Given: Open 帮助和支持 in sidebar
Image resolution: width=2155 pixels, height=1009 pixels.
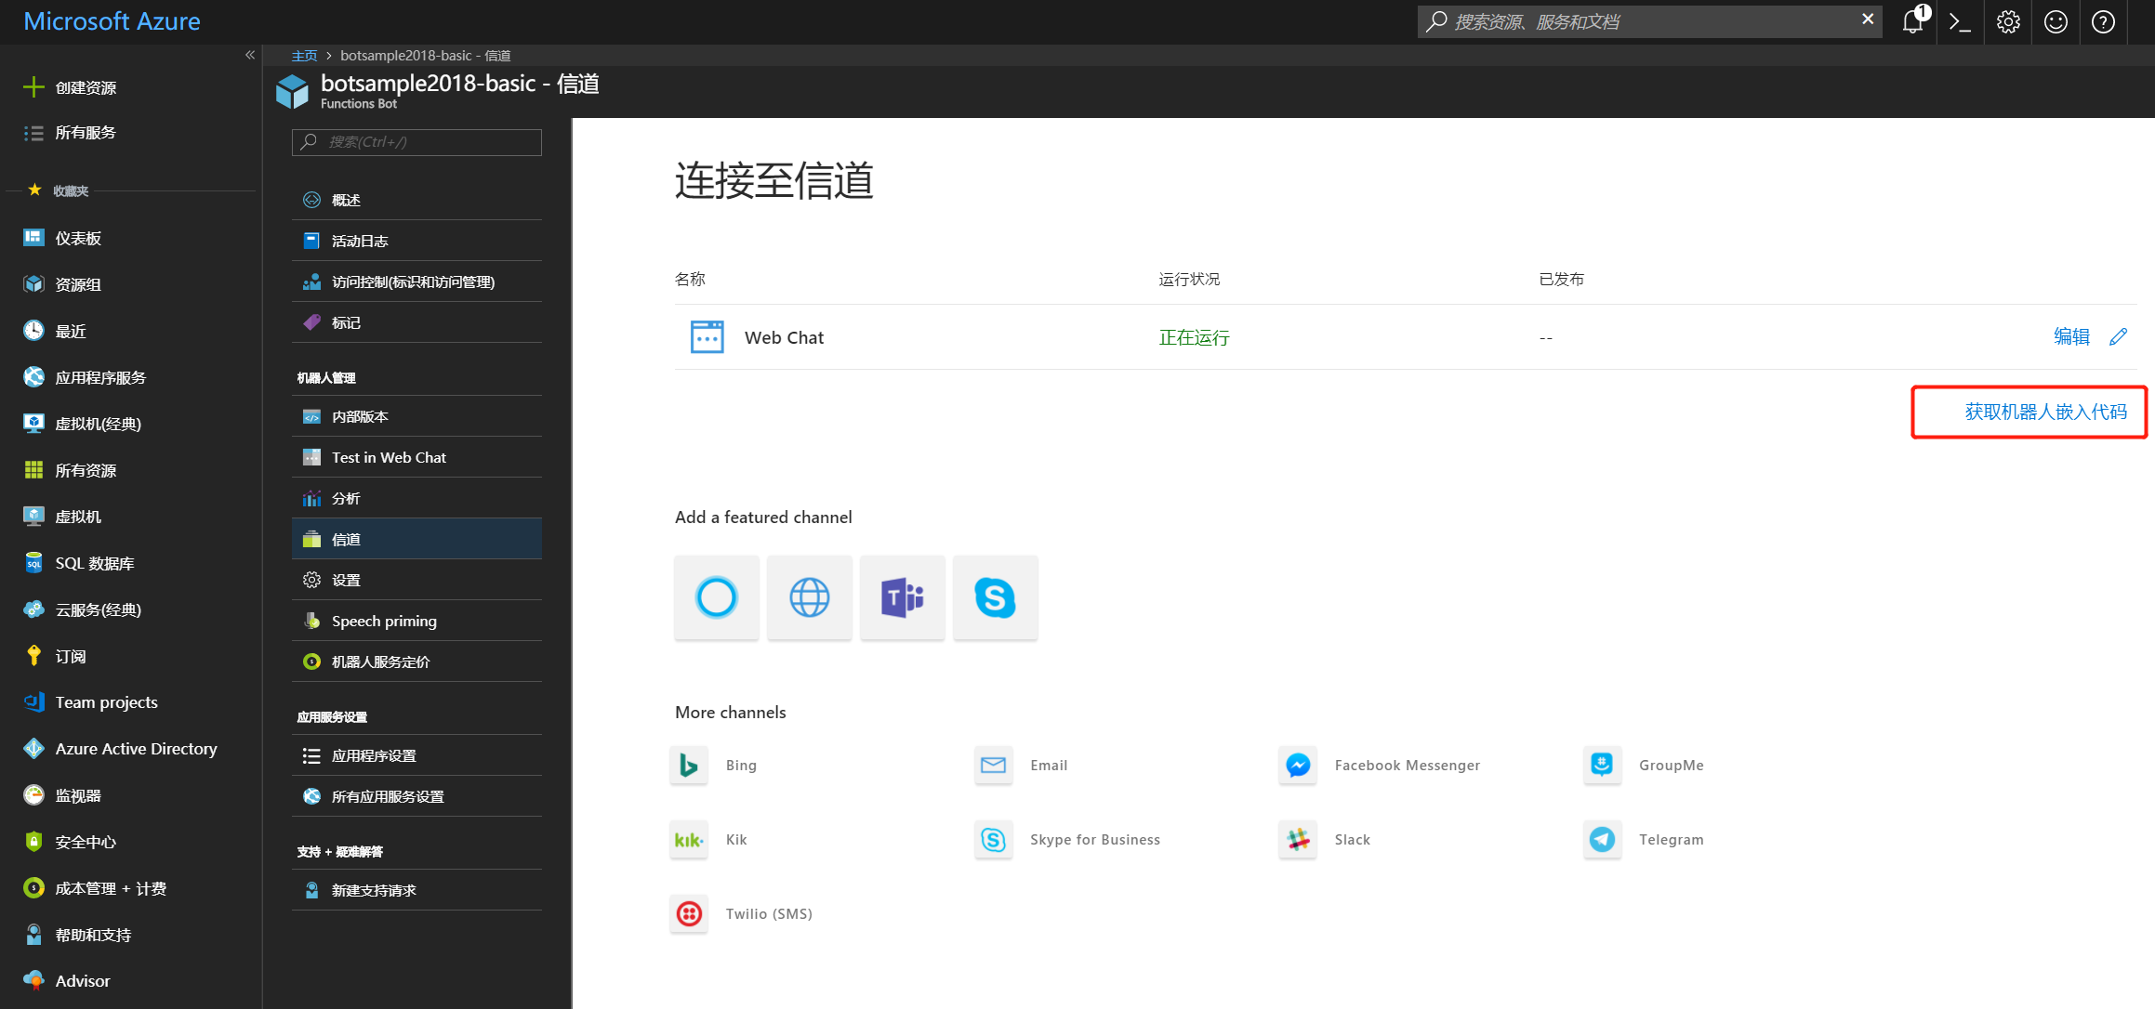Looking at the screenshot, I should click(93, 935).
